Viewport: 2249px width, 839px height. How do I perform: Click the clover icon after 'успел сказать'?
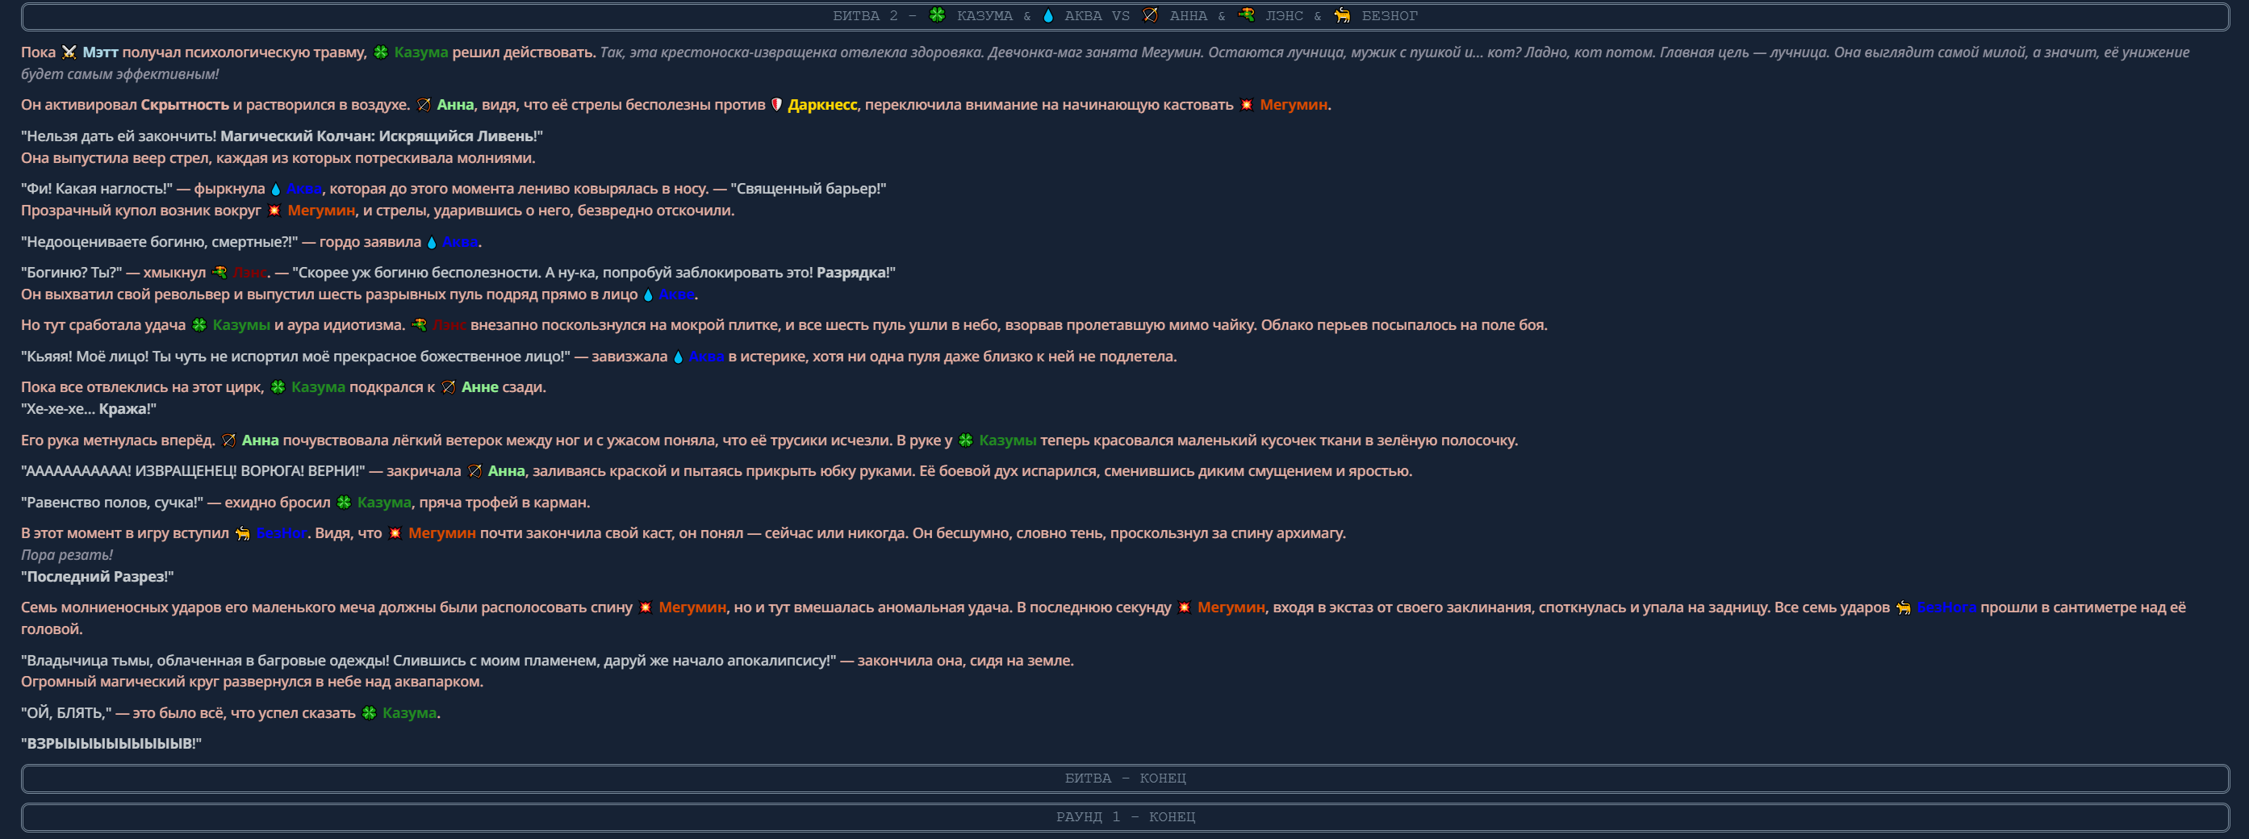370,712
